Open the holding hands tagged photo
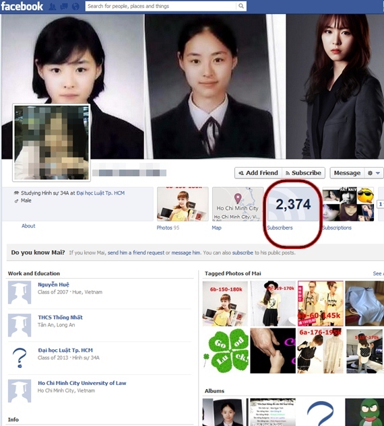The width and height of the screenshot is (384, 426). click(273, 351)
